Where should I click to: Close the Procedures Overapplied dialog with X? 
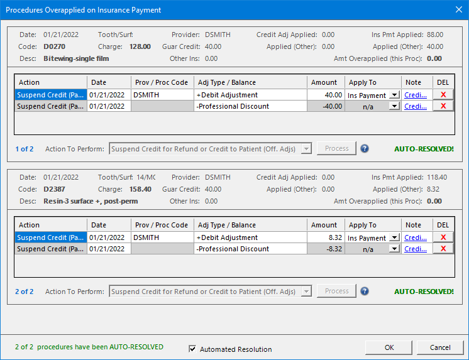pos(458,9)
